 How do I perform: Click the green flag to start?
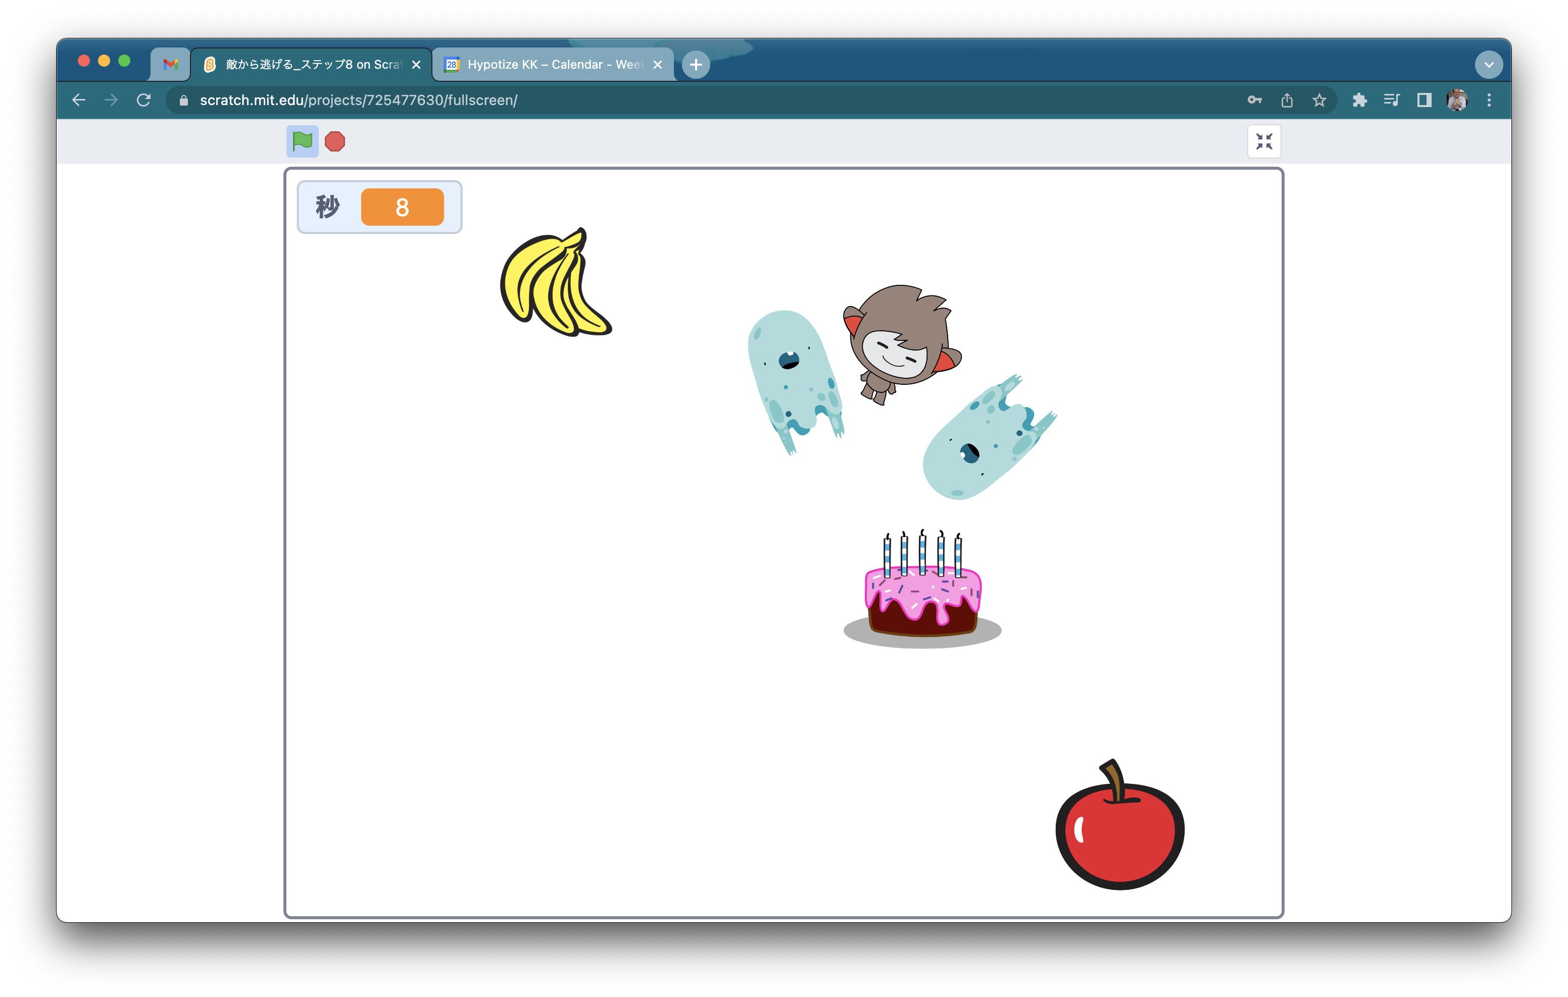click(302, 141)
